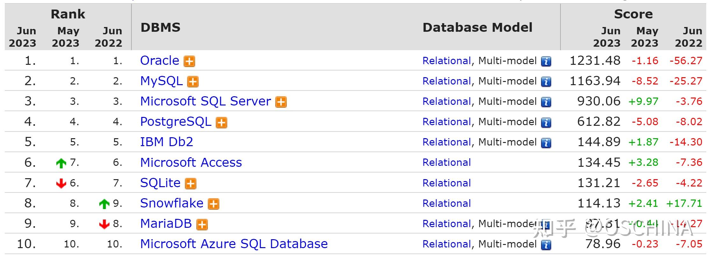Image resolution: width=711 pixels, height=257 pixels.
Task: Open the info icon in MySQL's row
Action: coord(546,82)
